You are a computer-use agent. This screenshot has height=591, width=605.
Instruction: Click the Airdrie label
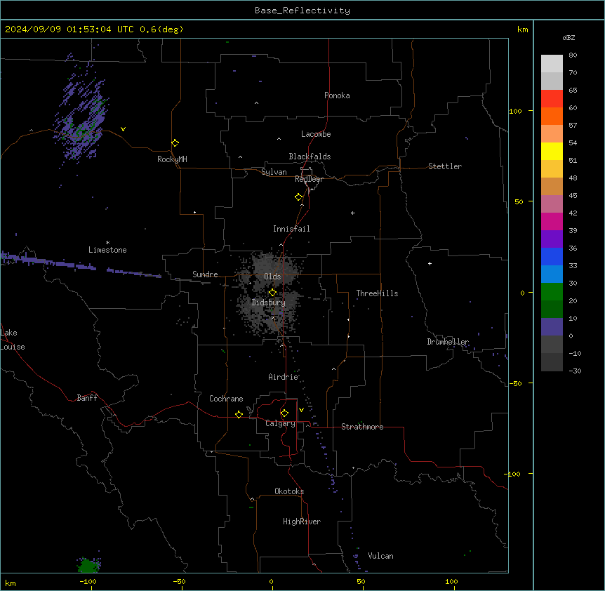click(x=284, y=377)
